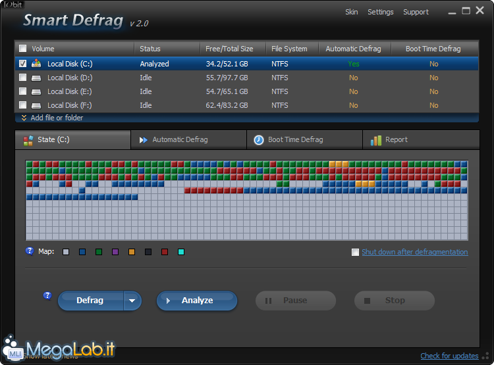Click the 34.2/52.1 GB size cell
The image size is (494, 365).
pyautogui.click(x=227, y=64)
